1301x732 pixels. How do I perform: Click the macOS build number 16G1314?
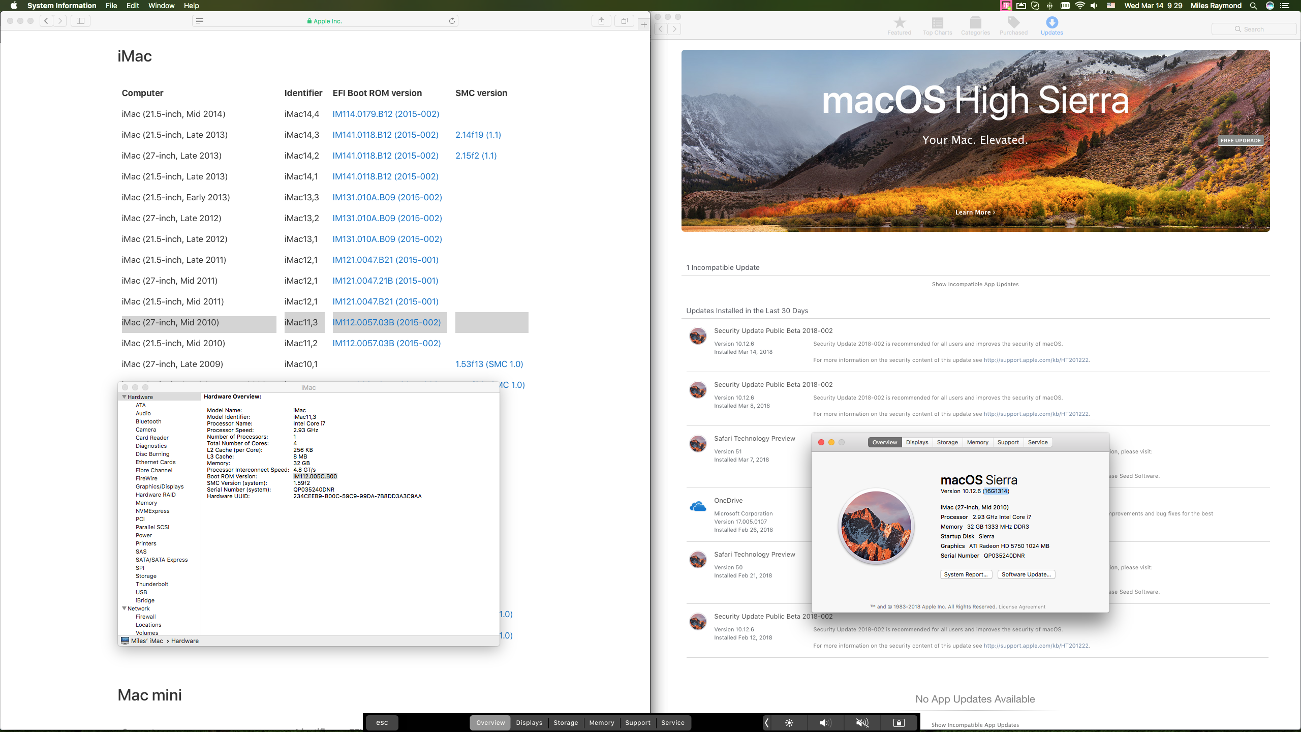[x=996, y=491]
